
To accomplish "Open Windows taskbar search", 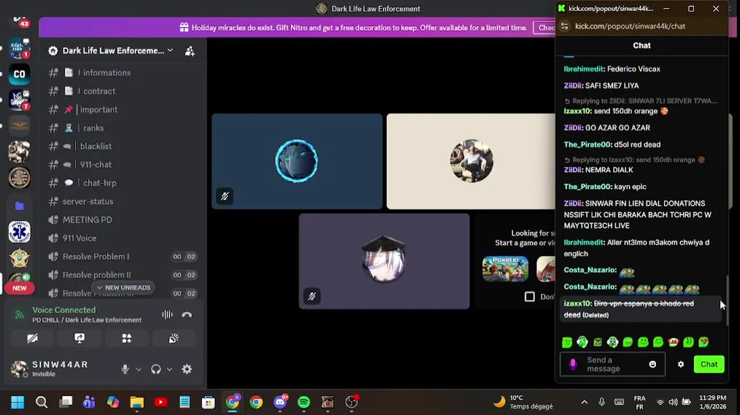I will 41,402.
